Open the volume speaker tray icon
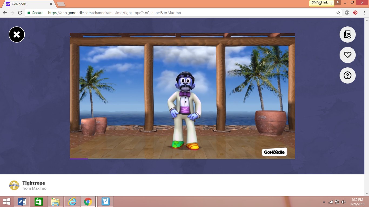This screenshot has height=207, width=369. [344, 202]
